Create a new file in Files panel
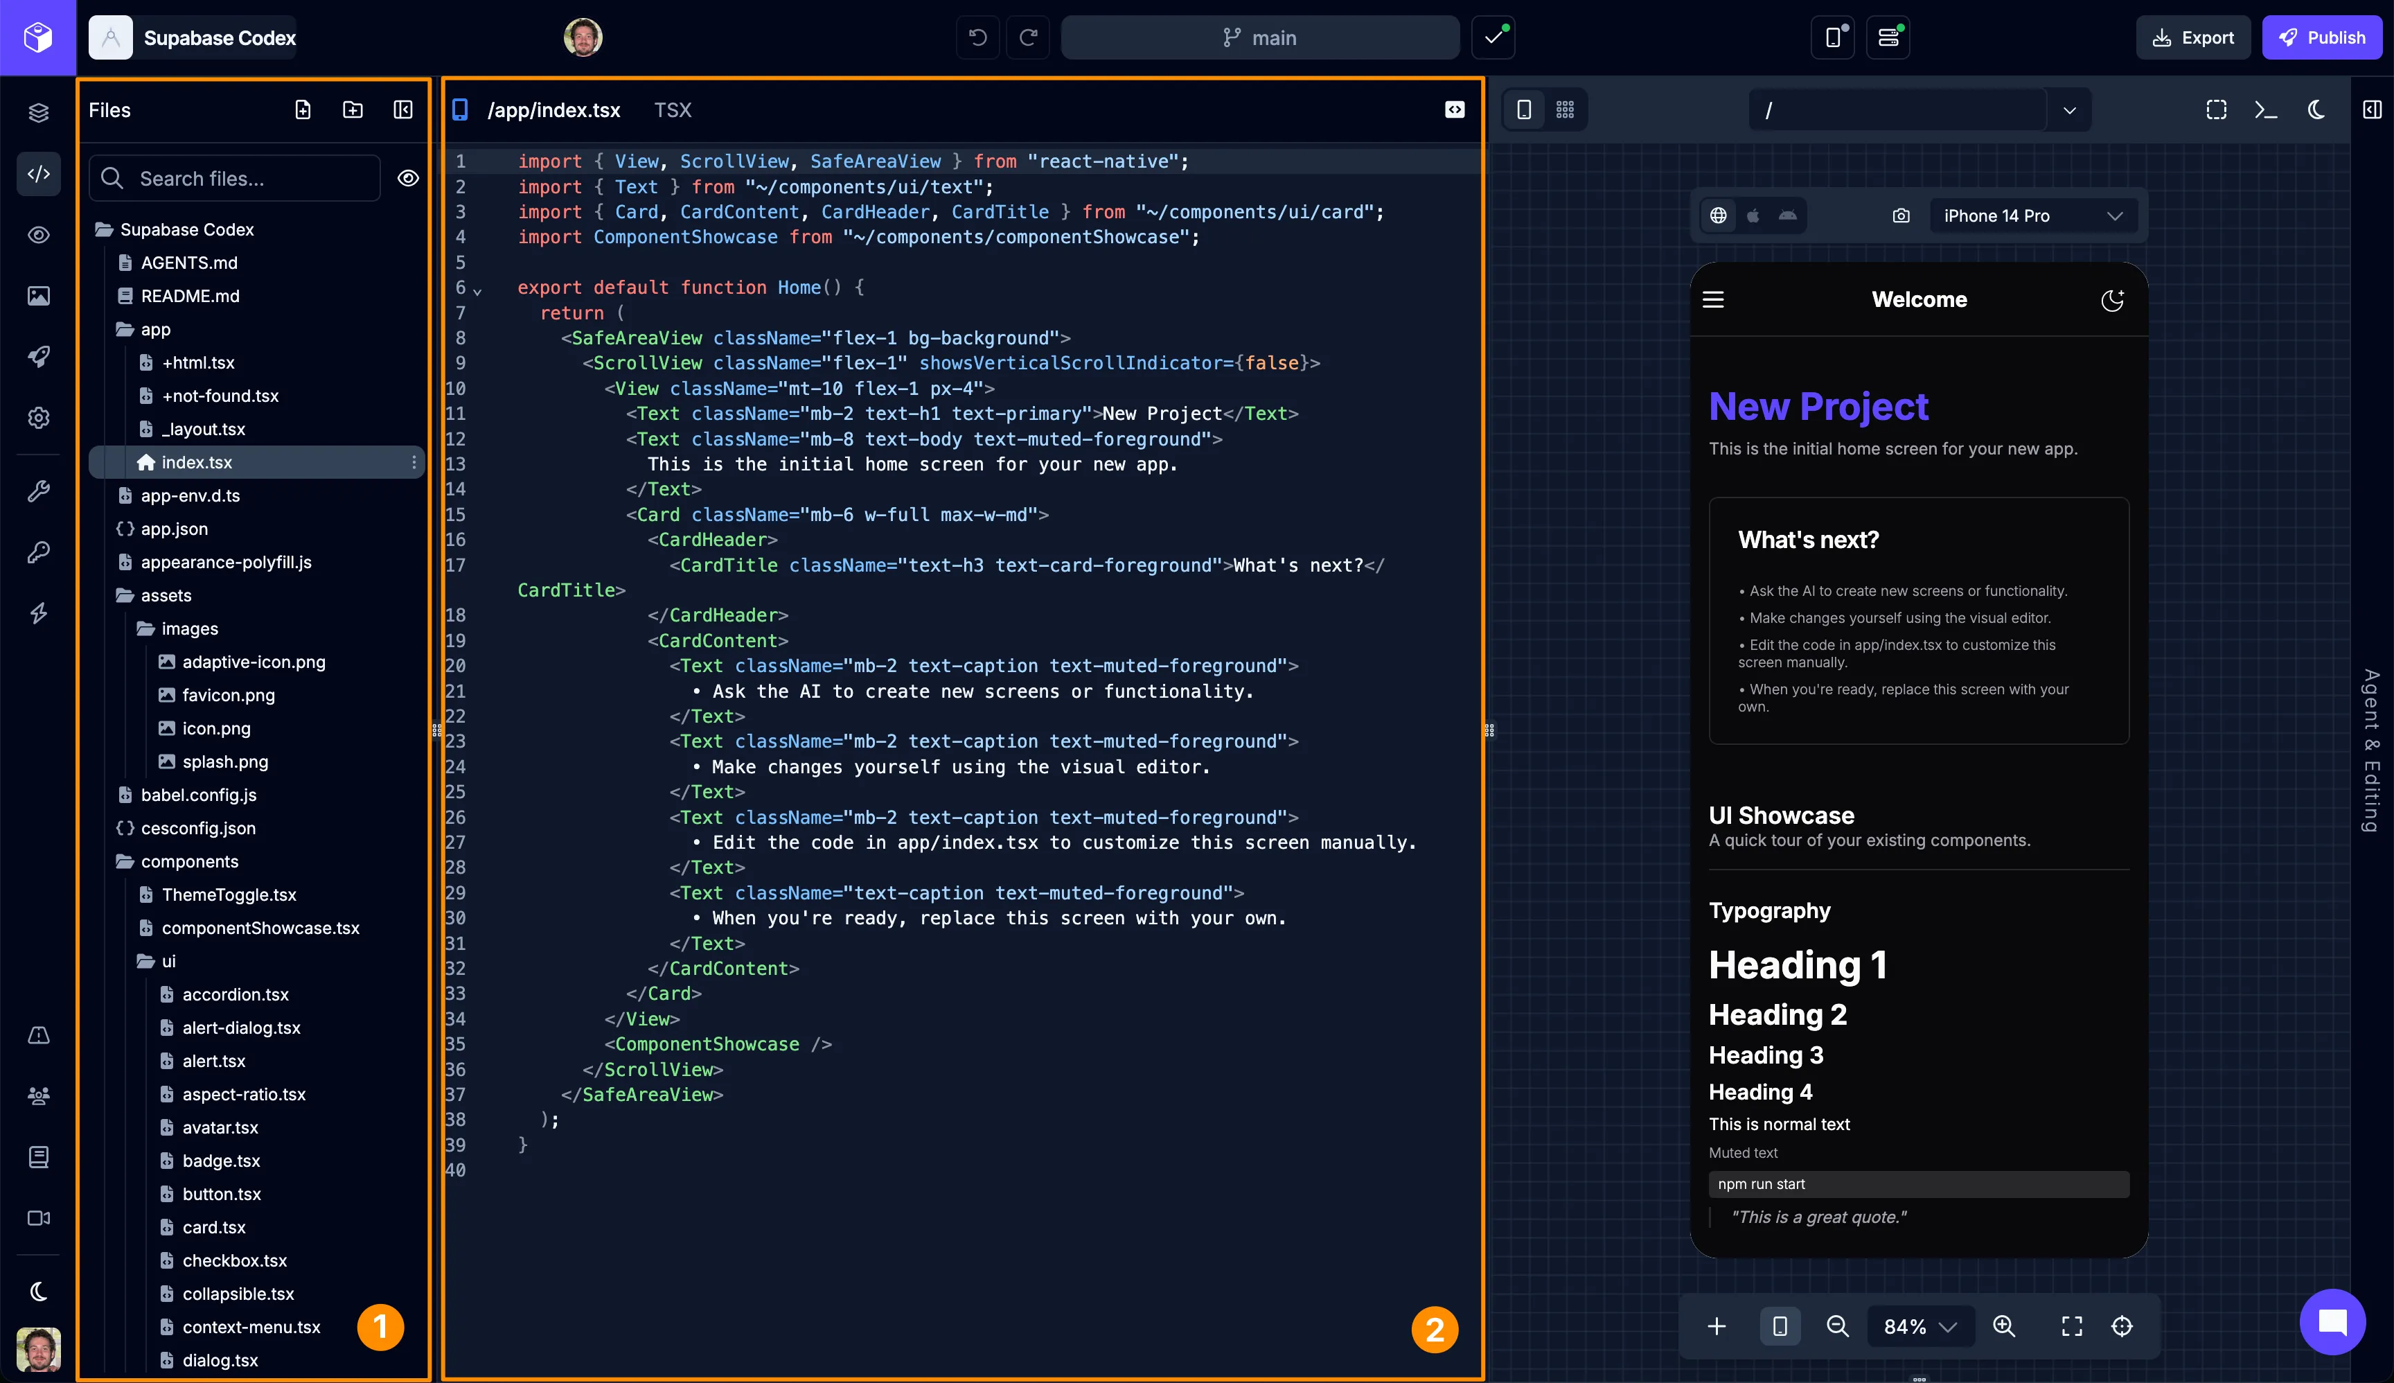The width and height of the screenshot is (2394, 1383). [303, 109]
